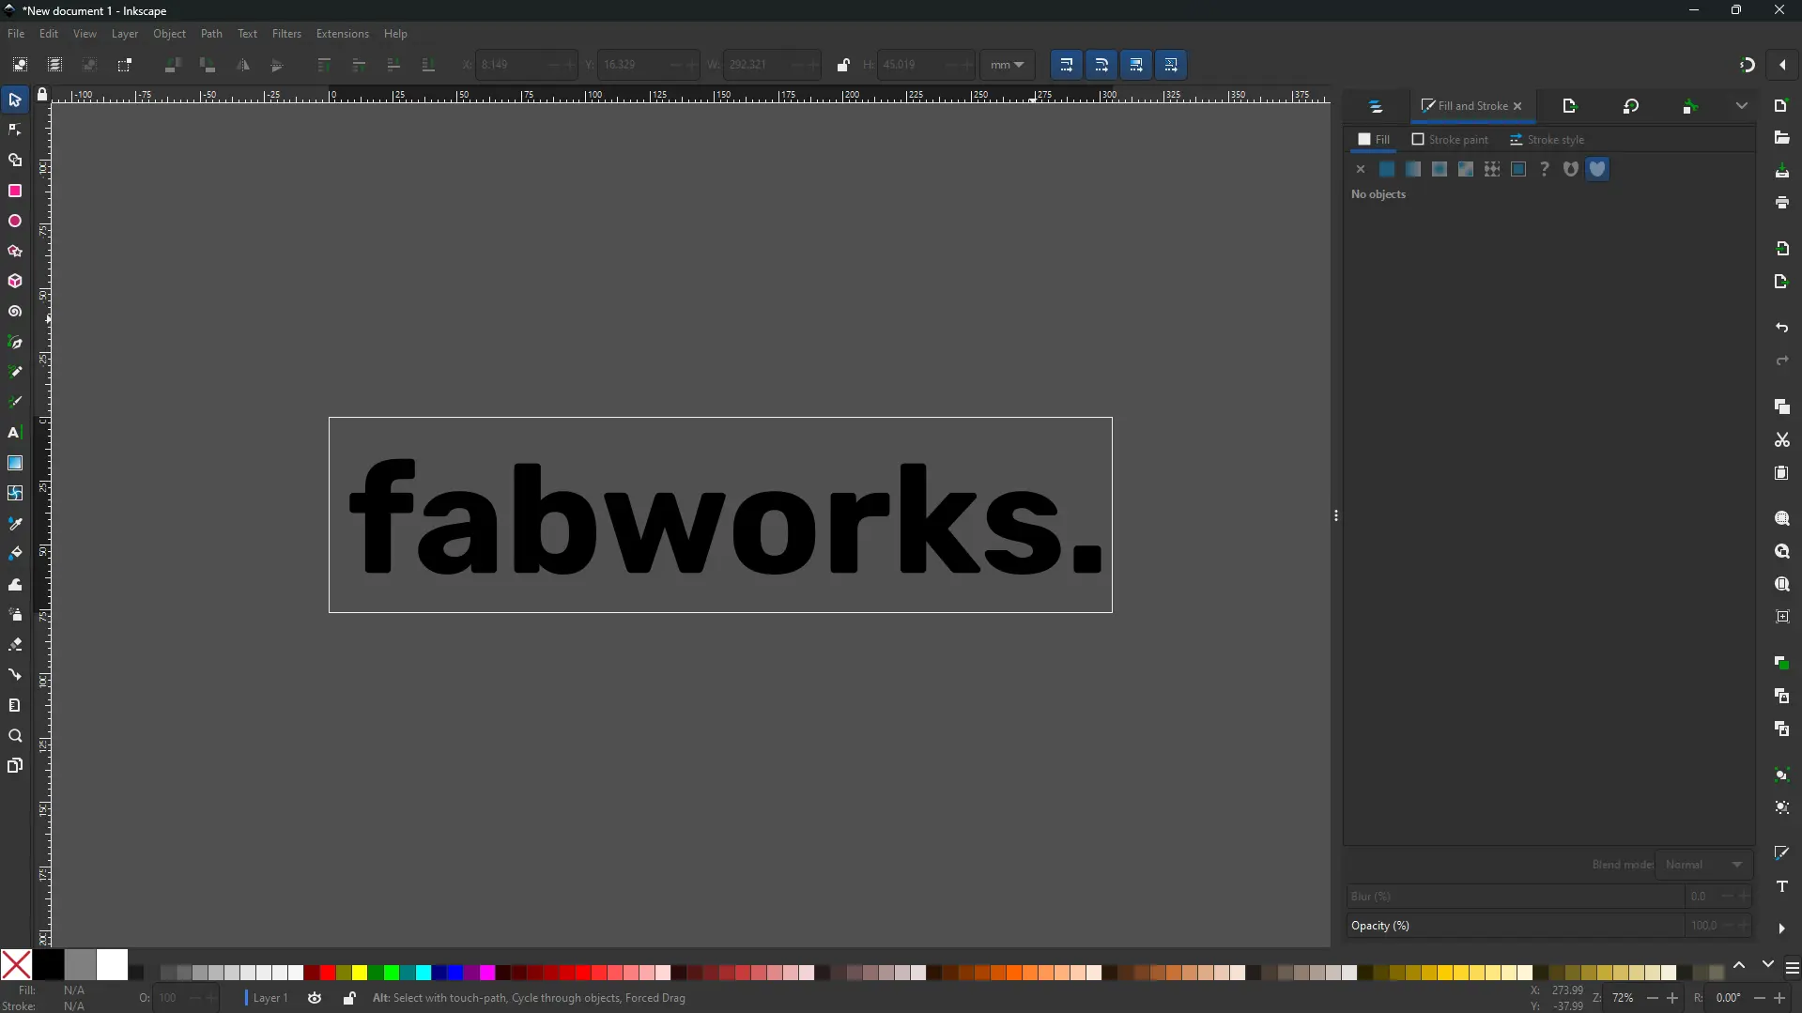Pick the Spiral tool

[15, 312]
